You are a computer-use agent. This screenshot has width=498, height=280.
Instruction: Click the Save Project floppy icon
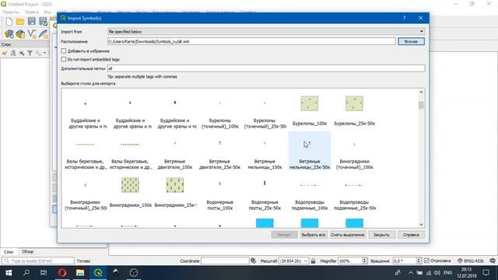[31, 21]
